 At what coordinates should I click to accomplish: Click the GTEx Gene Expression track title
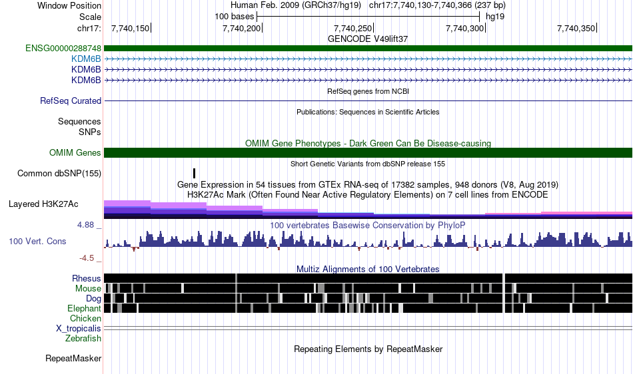click(x=368, y=185)
